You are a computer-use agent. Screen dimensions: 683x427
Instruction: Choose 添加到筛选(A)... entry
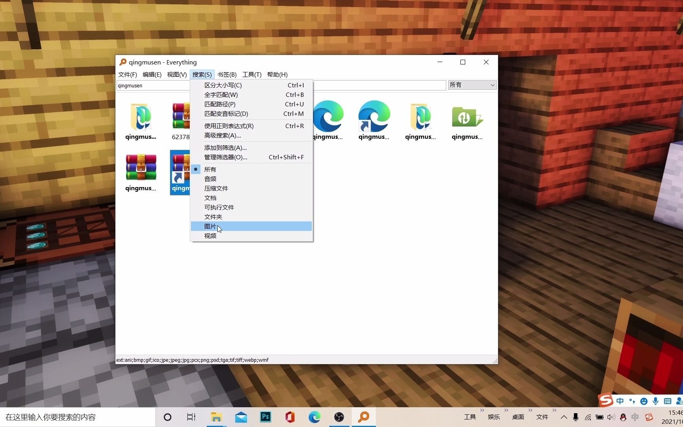tap(251, 147)
